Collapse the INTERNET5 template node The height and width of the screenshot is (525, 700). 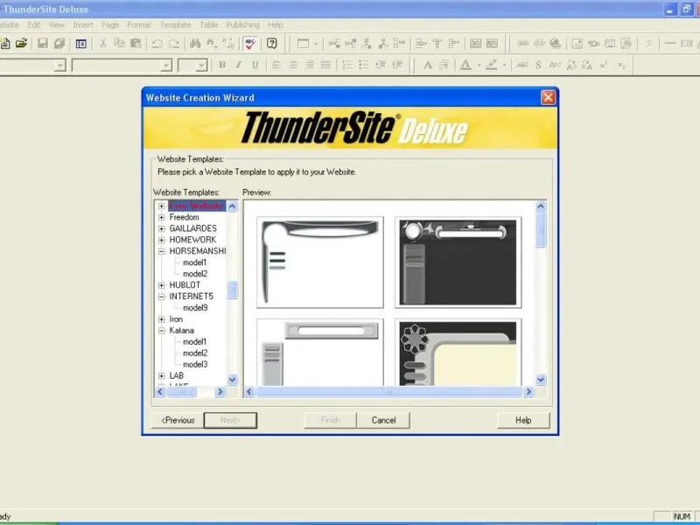pyautogui.click(x=162, y=297)
